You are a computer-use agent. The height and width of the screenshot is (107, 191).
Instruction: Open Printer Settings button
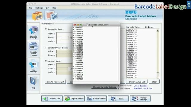pyautogui.click(x=140, y=98)
